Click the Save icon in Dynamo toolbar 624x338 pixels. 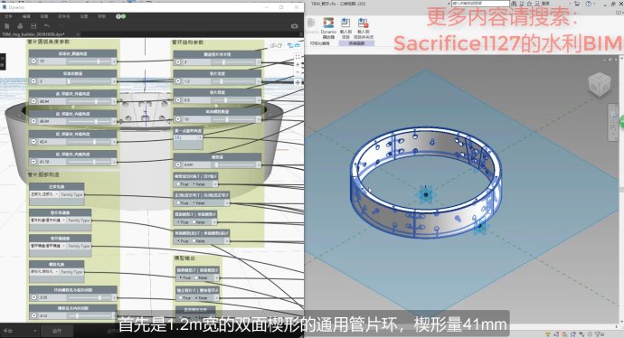pyautogui.click(x=33, y=26)
